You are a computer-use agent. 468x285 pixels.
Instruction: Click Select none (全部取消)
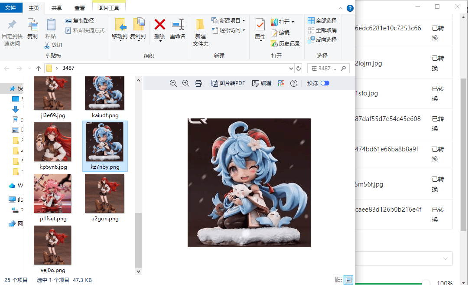pyautogui.click(x=322, y=30)
